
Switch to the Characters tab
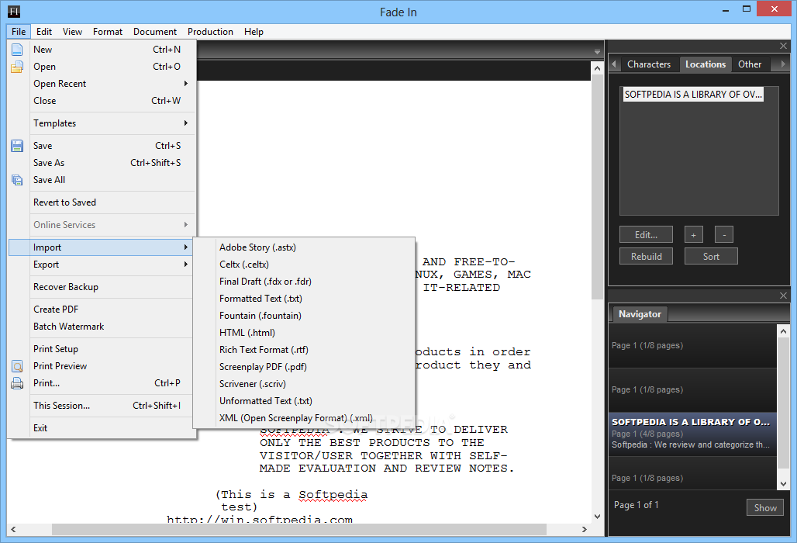(x=649, y=64)
